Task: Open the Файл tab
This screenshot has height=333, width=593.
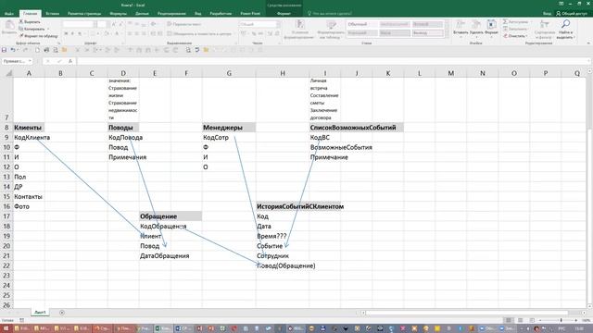Action: point(9,13)
